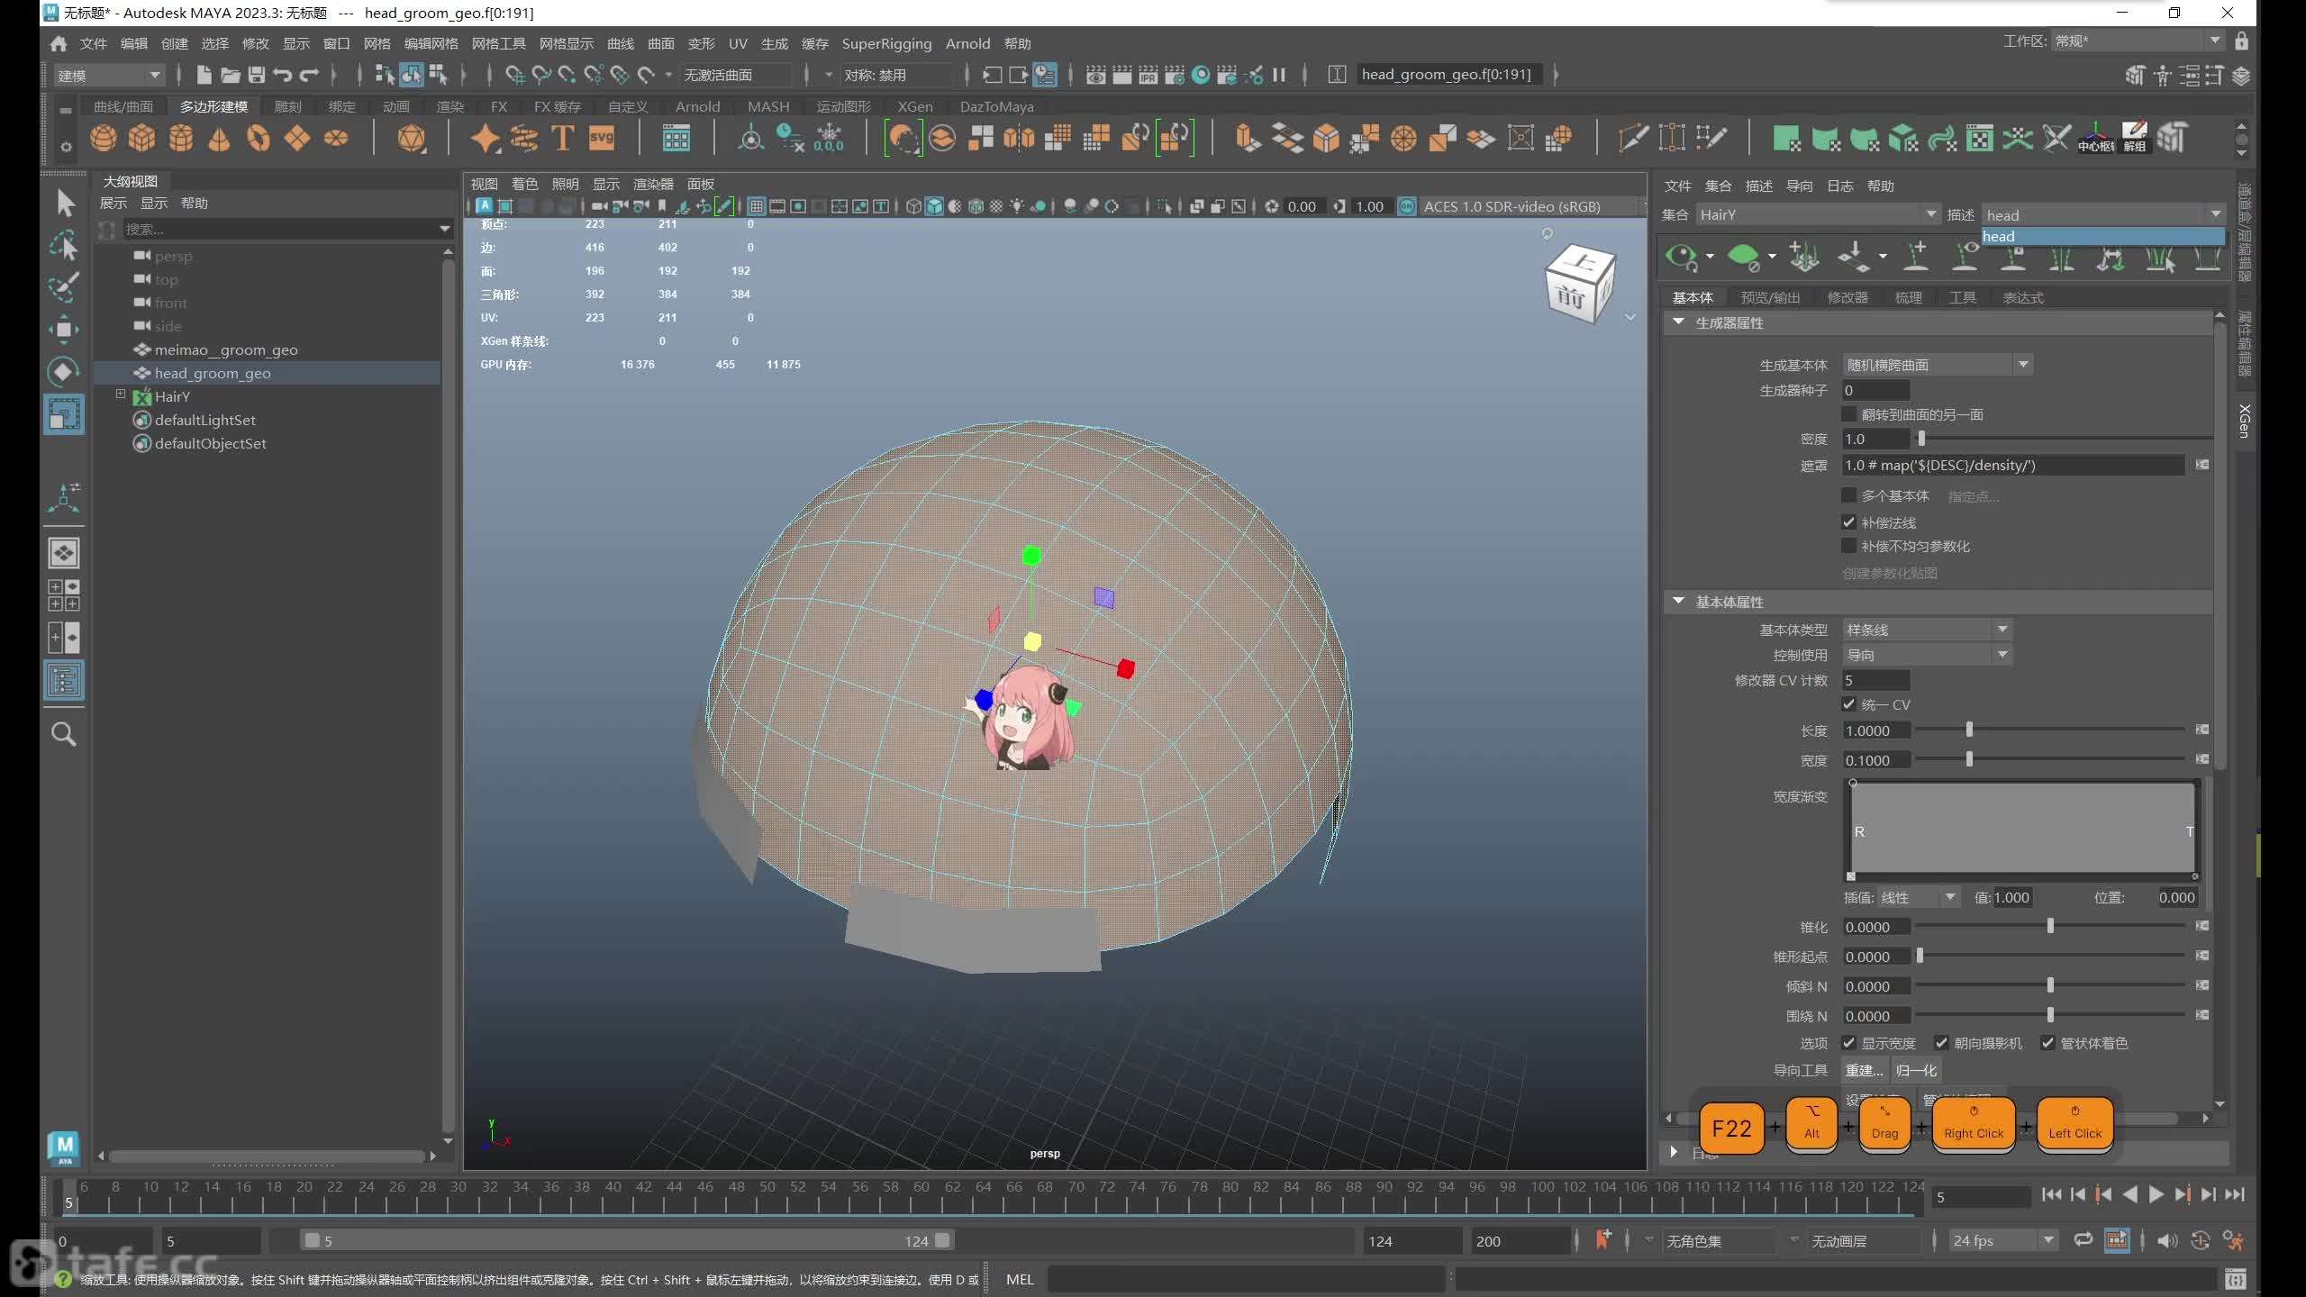Click the XGen eye preview icon
Image resolution: width=2306 pixels, height=1297 pixels.
click(1681, 258)
